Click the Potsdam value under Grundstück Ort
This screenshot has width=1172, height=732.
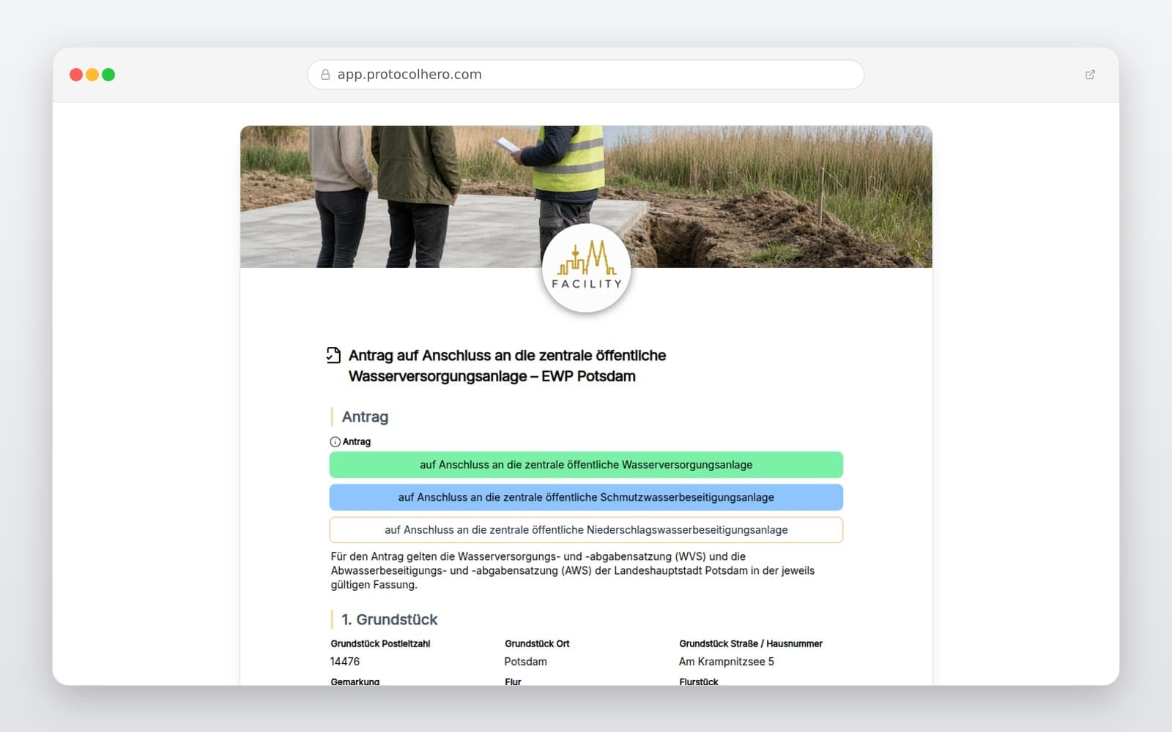(525, 662)
